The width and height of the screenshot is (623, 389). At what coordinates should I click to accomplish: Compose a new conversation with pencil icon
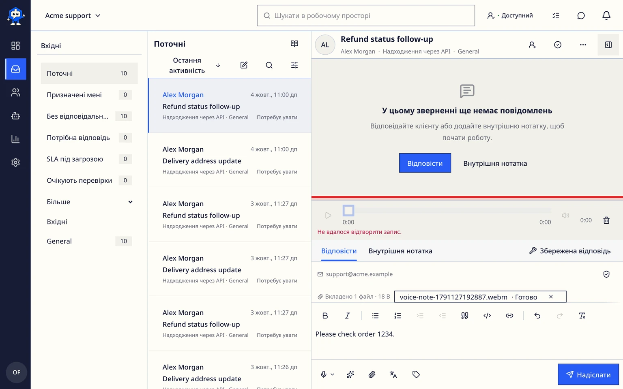click(x=244, y=65)
